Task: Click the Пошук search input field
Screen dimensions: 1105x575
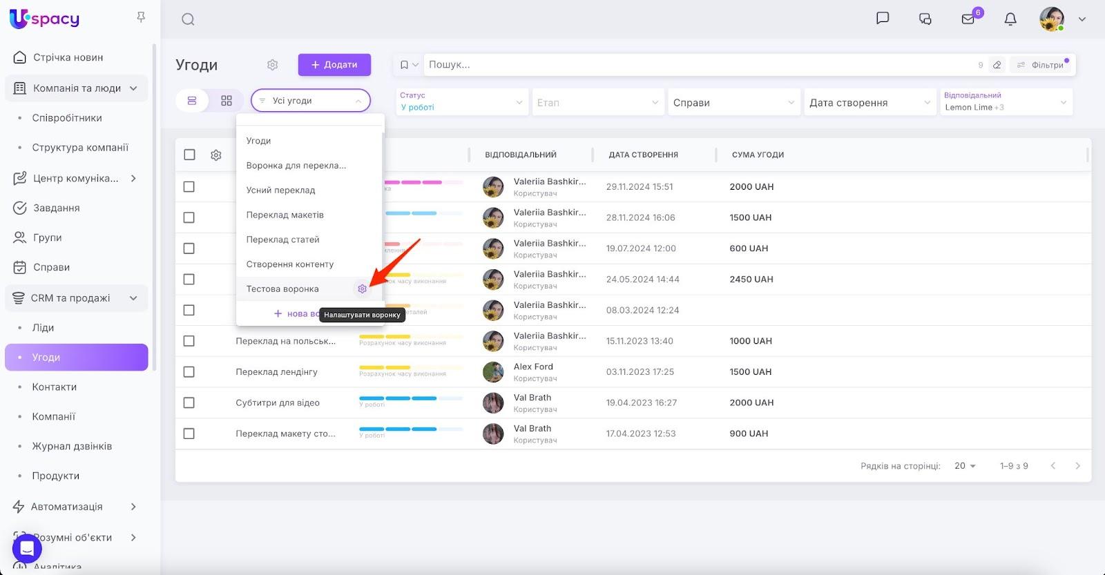Action: (698, 65)
